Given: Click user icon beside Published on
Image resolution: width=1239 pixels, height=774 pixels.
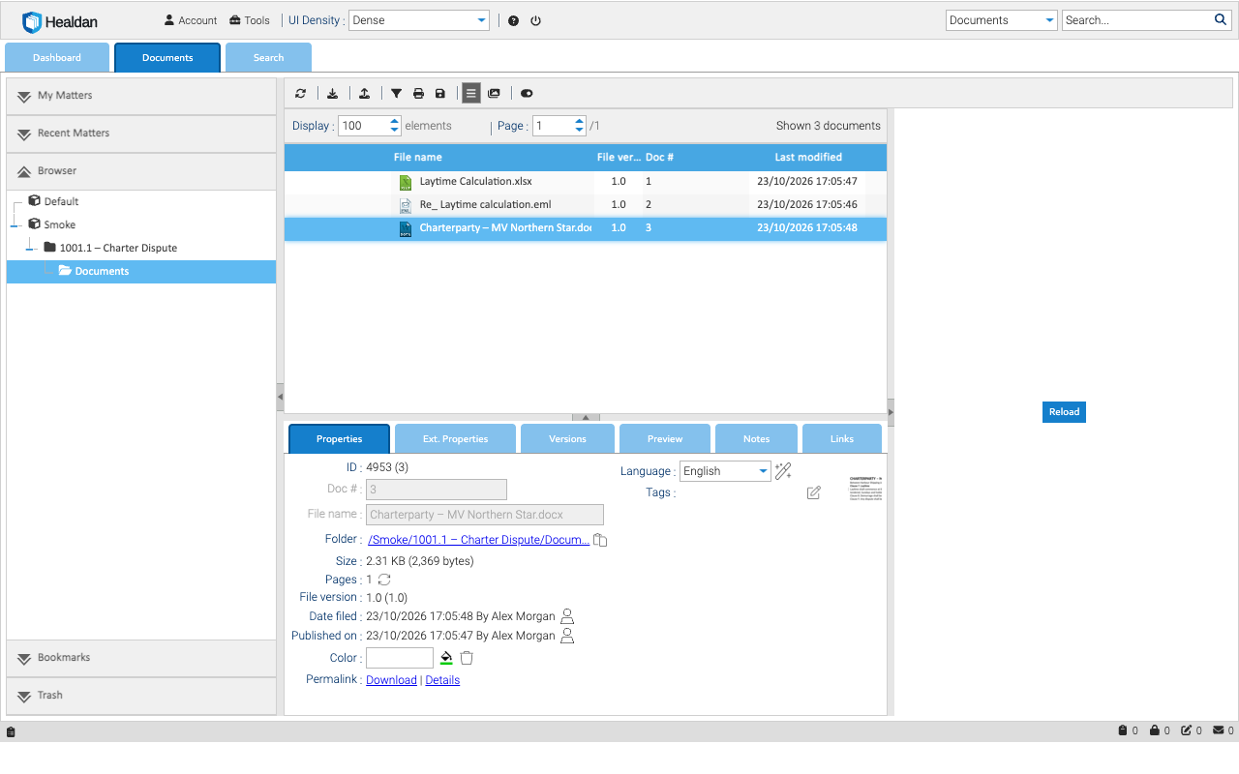Looking at the screenshot, I should tap(567, 636).
